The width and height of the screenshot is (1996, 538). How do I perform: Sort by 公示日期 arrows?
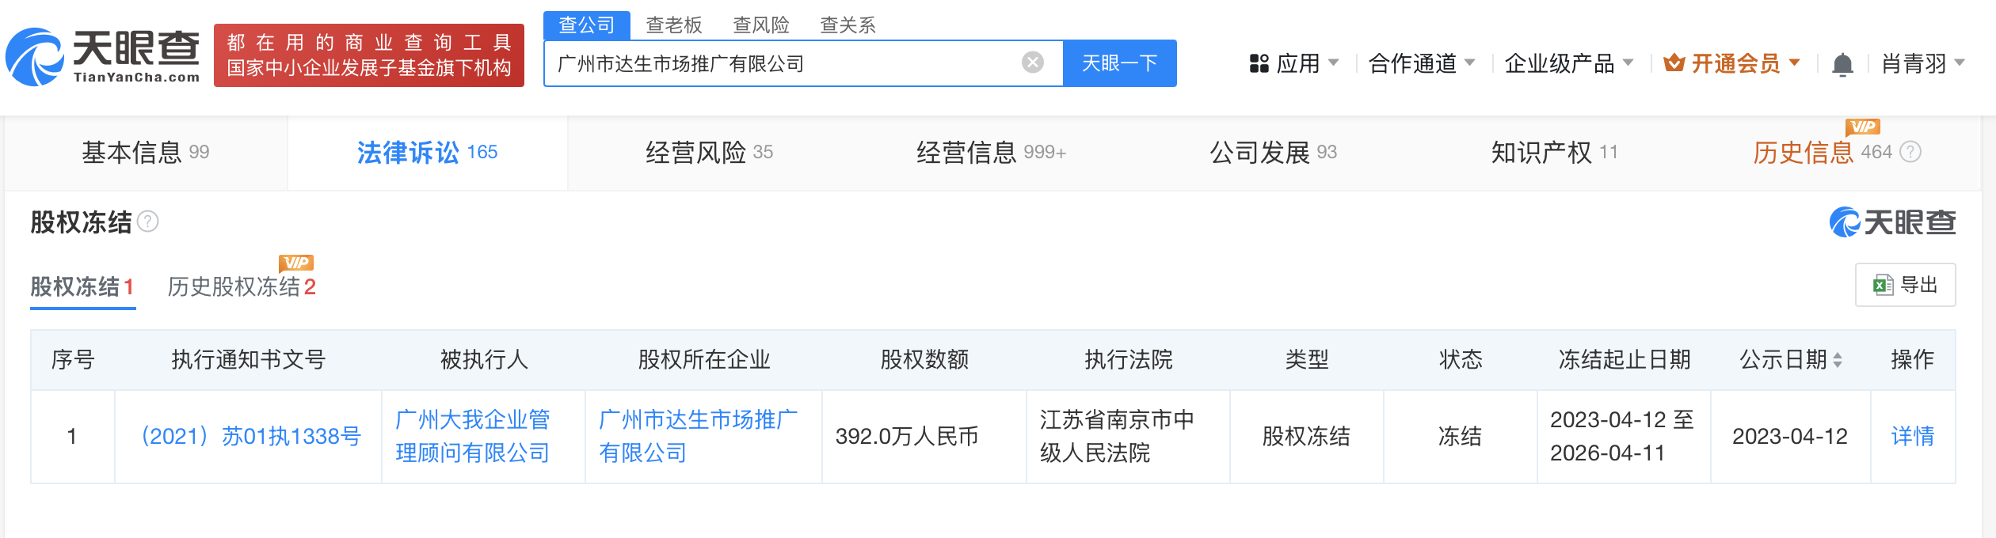pos(1838,360)
